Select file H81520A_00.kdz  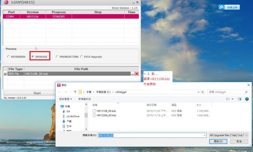[106, 115]
